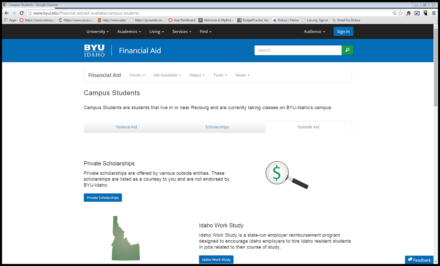Click the Private Scholarships button
This screenshot has height=266, width=440.
pos(103,198)
